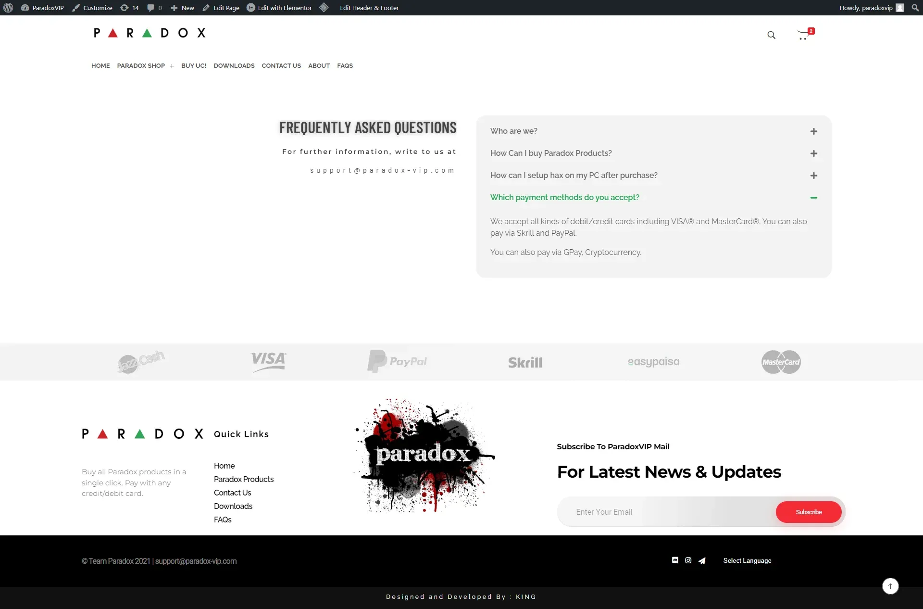Expand the 'Who are we?' plus icon
The width and height of the screenshot is (923, 609).
click(813, 131)
